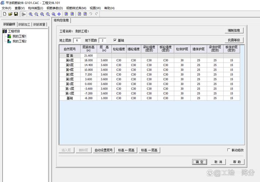
Task: Click the 第1层 elevation cell 0.000
Action: 89,84
